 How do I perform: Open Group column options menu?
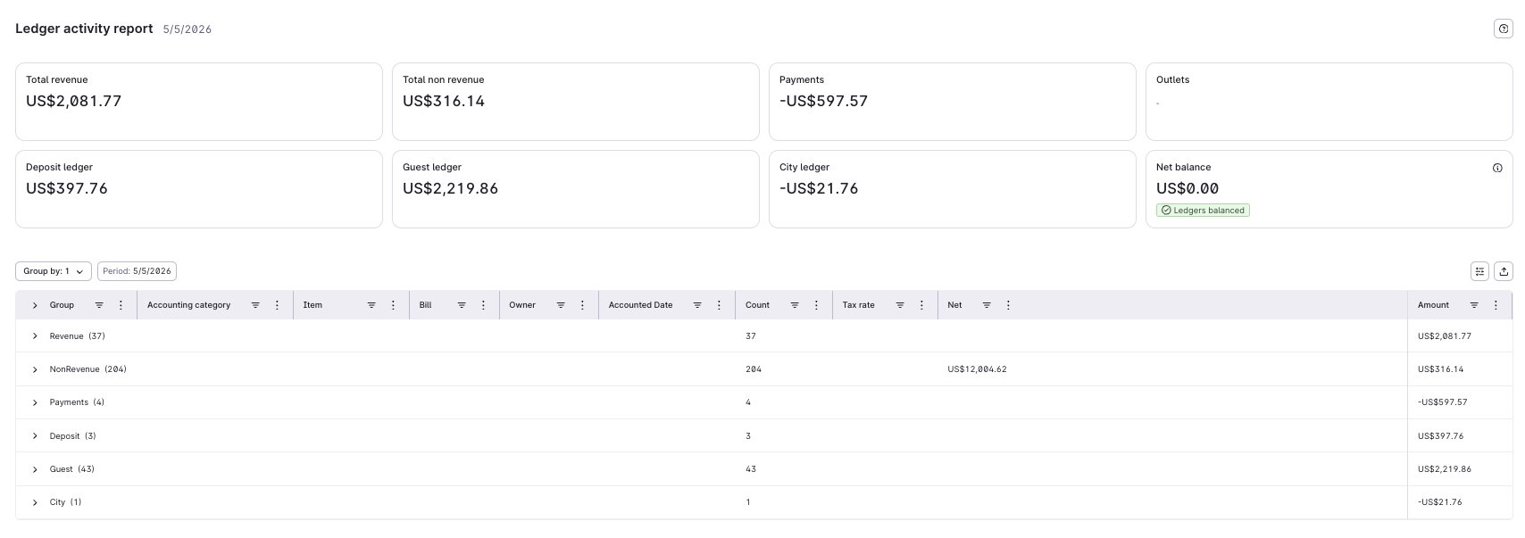[x=121, y=305]
